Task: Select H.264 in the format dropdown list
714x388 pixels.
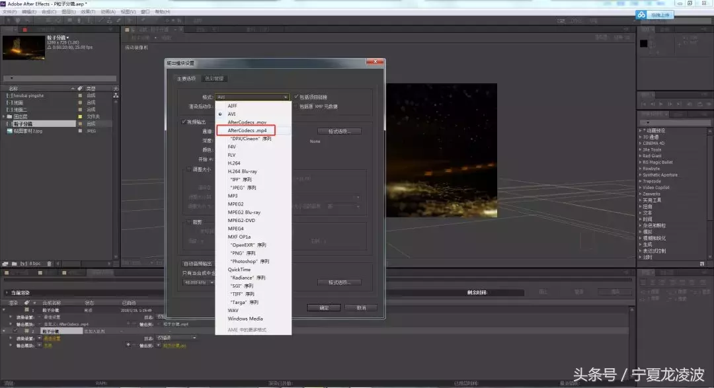Action: [234, 163]
